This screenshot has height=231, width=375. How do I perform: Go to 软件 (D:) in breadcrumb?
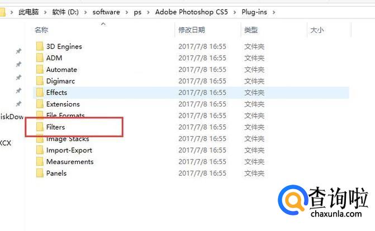point(65,12)
